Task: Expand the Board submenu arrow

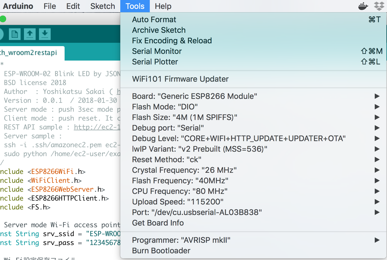Action: click(x=377, y=96)
